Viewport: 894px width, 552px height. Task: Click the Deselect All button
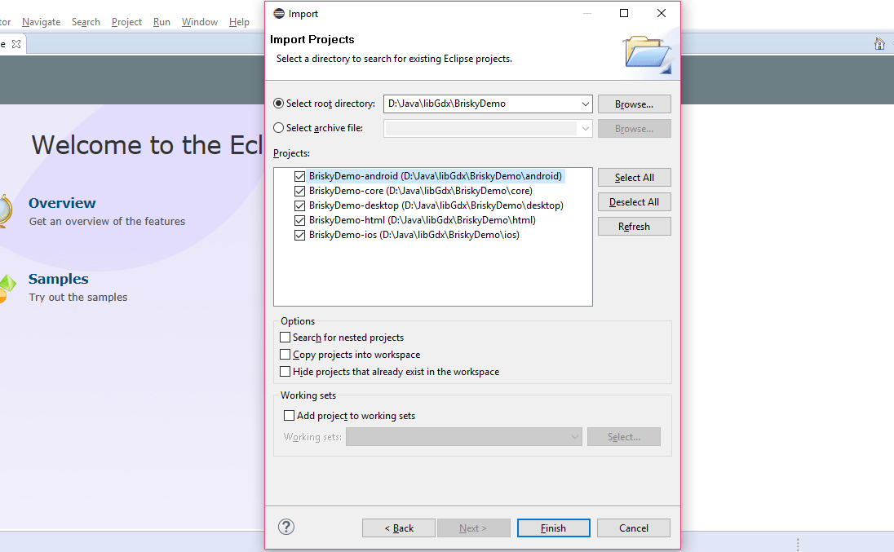(634, 202)
